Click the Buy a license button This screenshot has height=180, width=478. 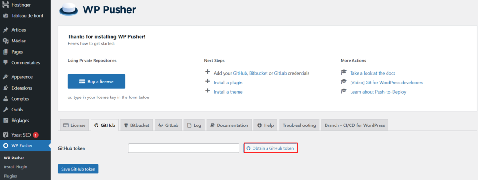click(96, 81)
